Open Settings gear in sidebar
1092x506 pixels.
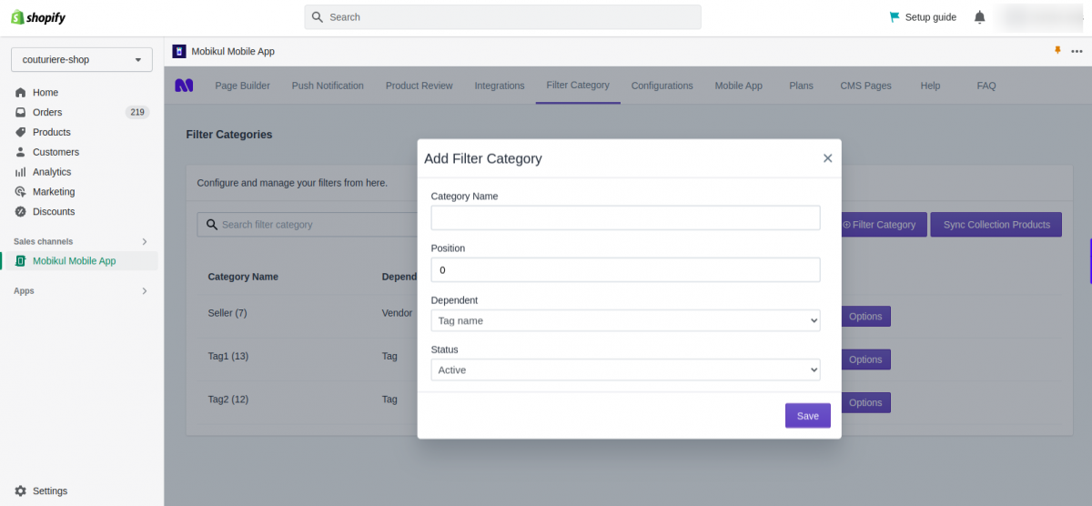21,491
